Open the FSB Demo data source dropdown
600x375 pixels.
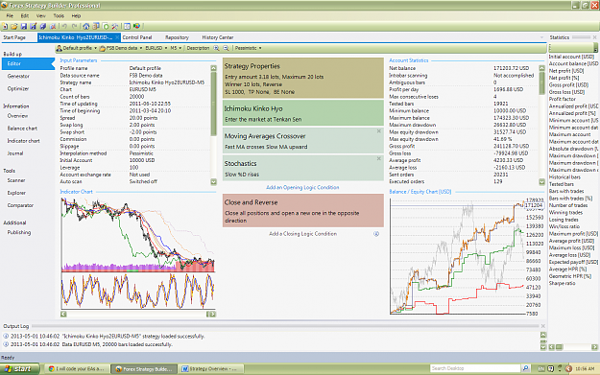tap(121, 48)
